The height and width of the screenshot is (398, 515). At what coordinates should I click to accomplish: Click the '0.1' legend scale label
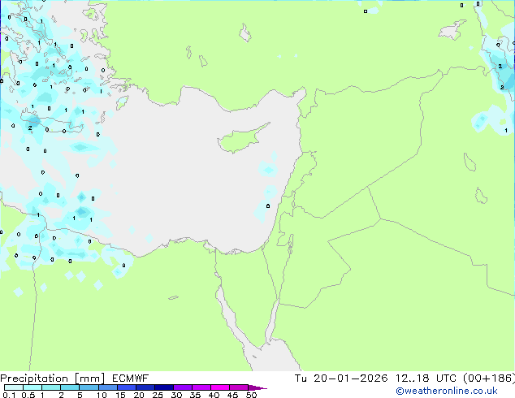click(x=9, y=395)
